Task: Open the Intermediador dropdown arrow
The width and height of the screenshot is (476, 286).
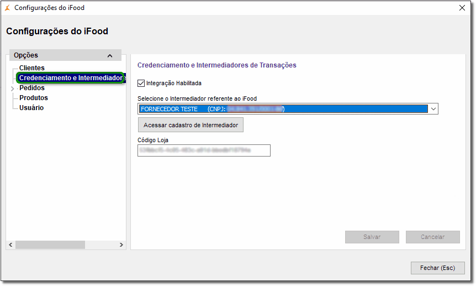Action: click(x=433, y=109)
